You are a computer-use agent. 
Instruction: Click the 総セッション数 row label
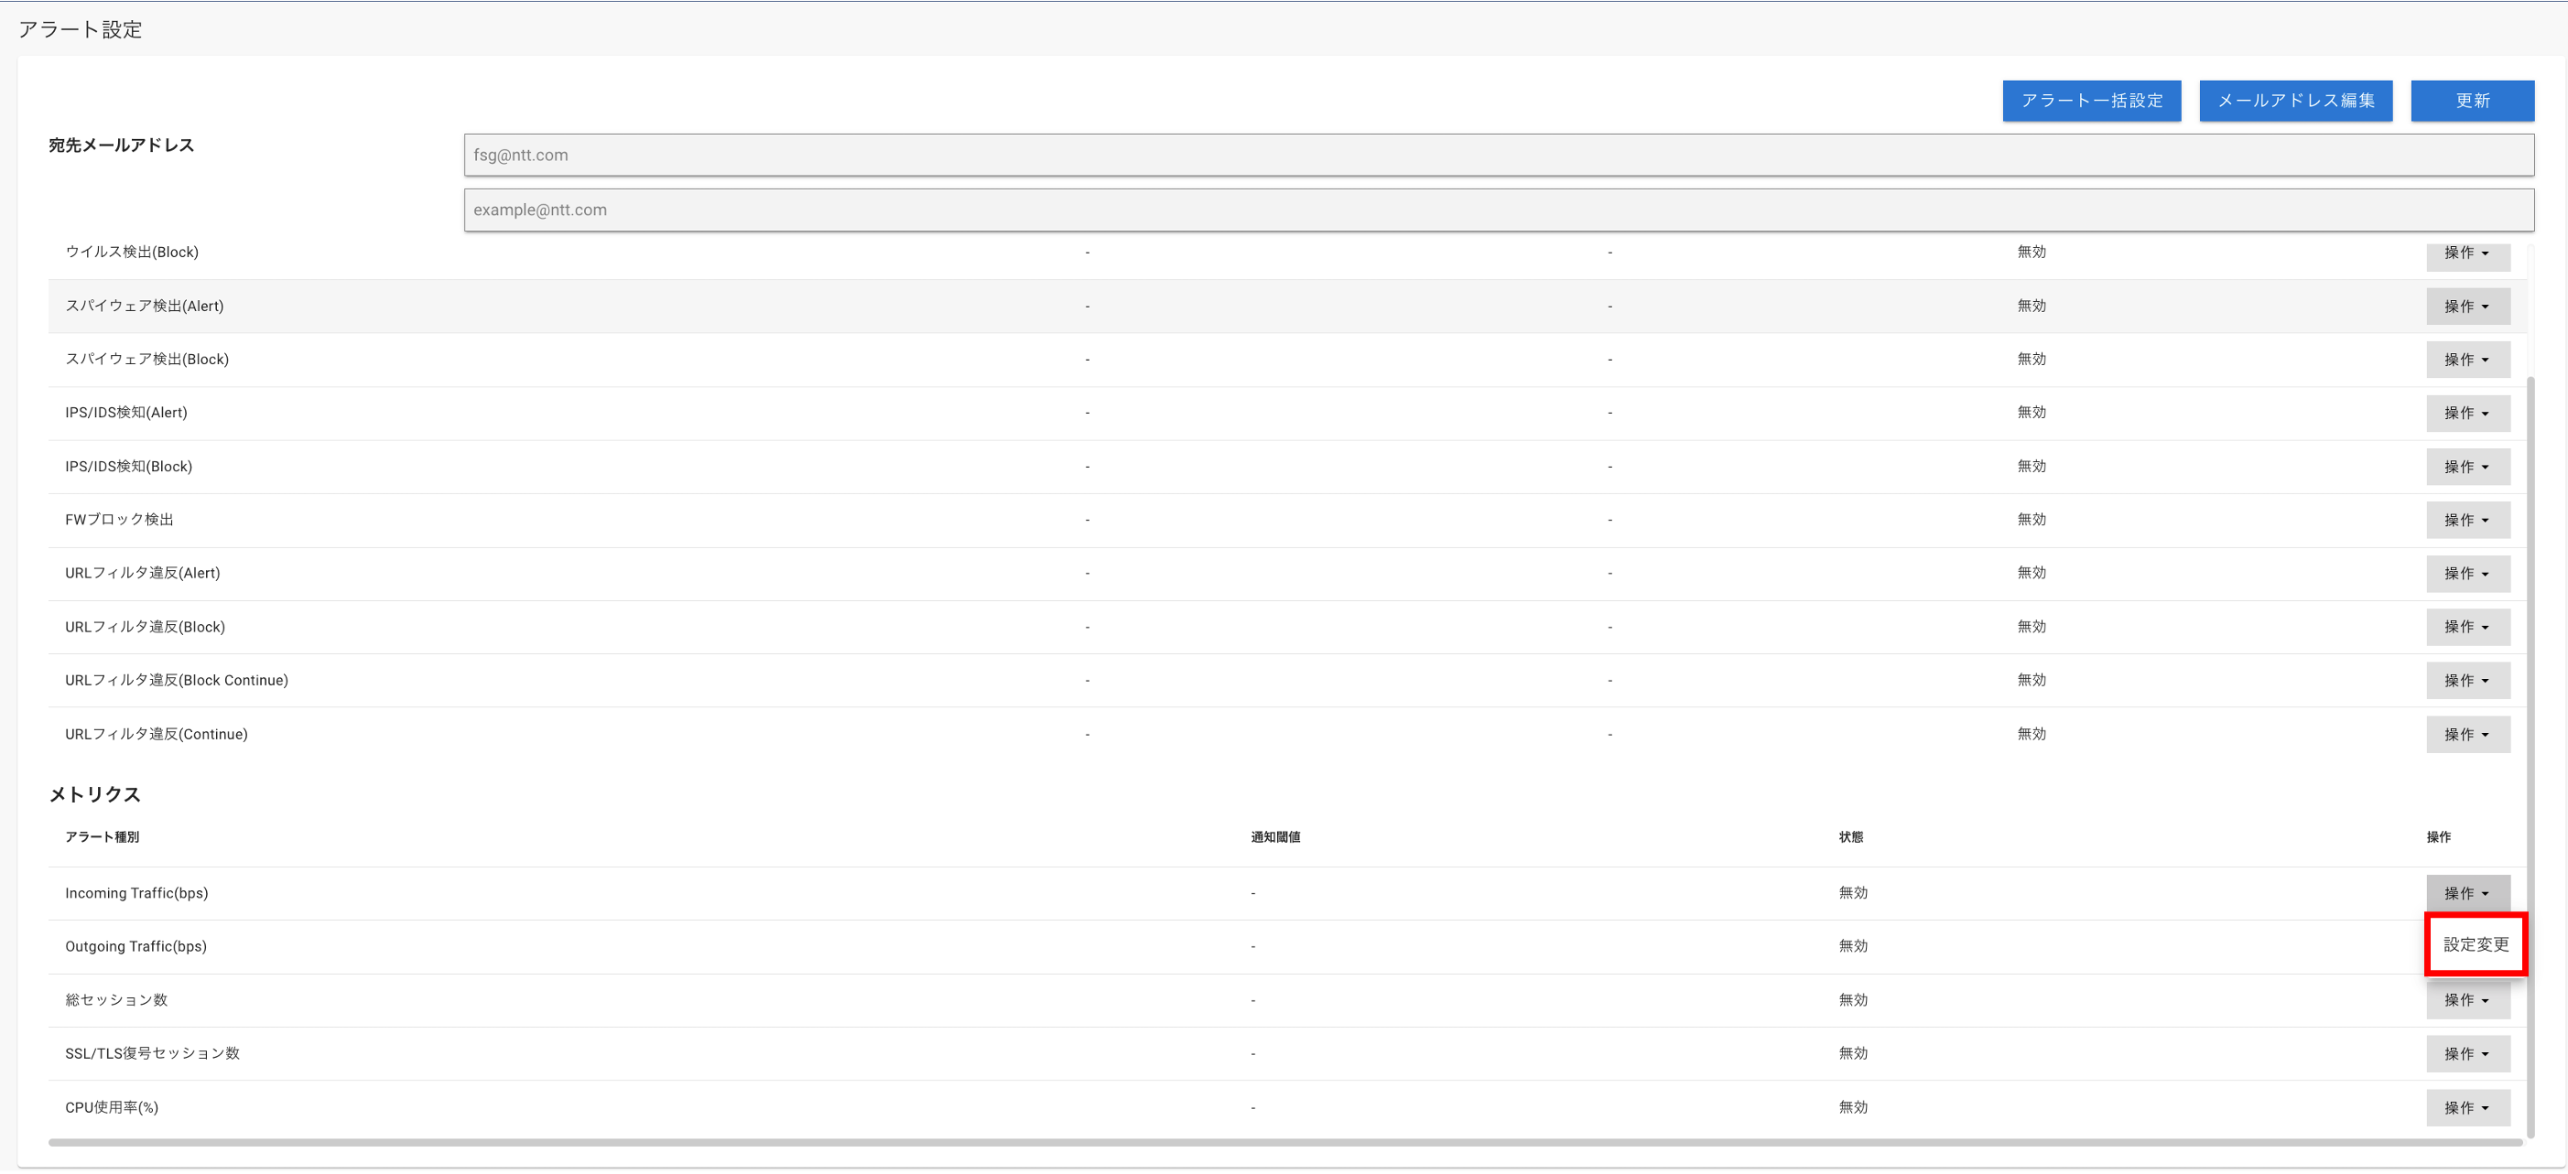pos(116,999)
